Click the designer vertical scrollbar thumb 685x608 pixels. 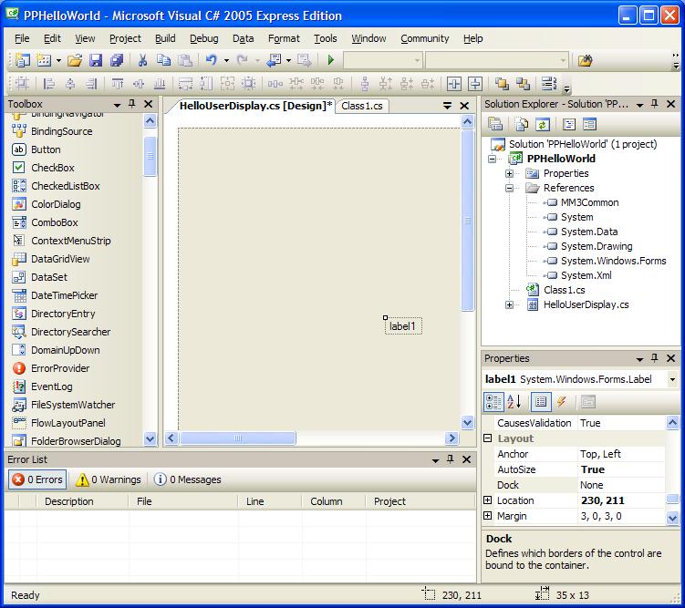point(467,221)
